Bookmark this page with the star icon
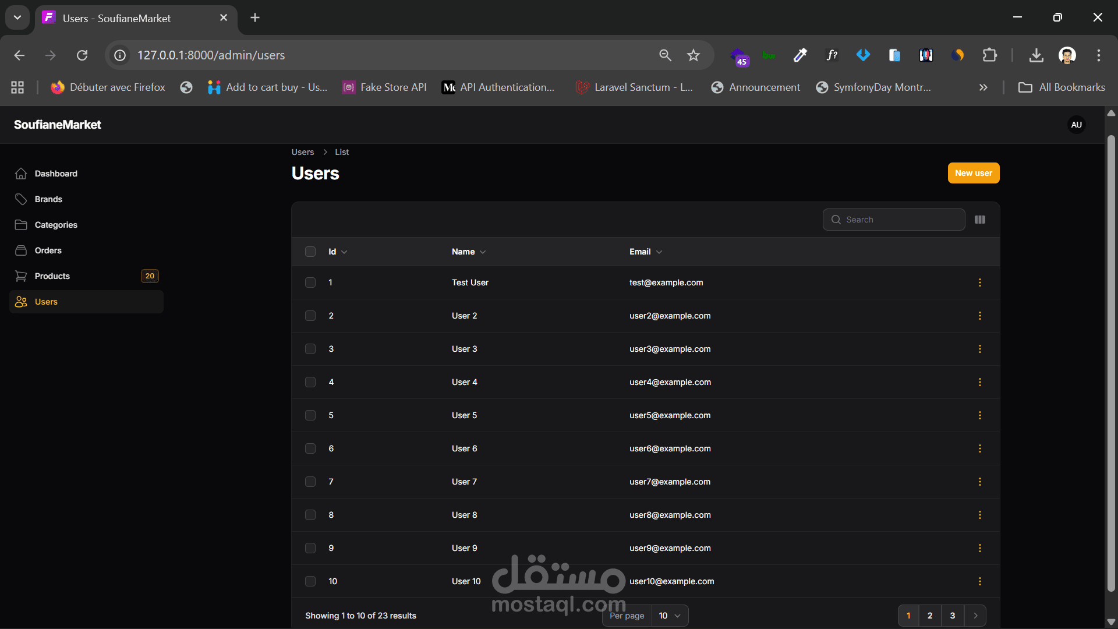 (693, 55)
